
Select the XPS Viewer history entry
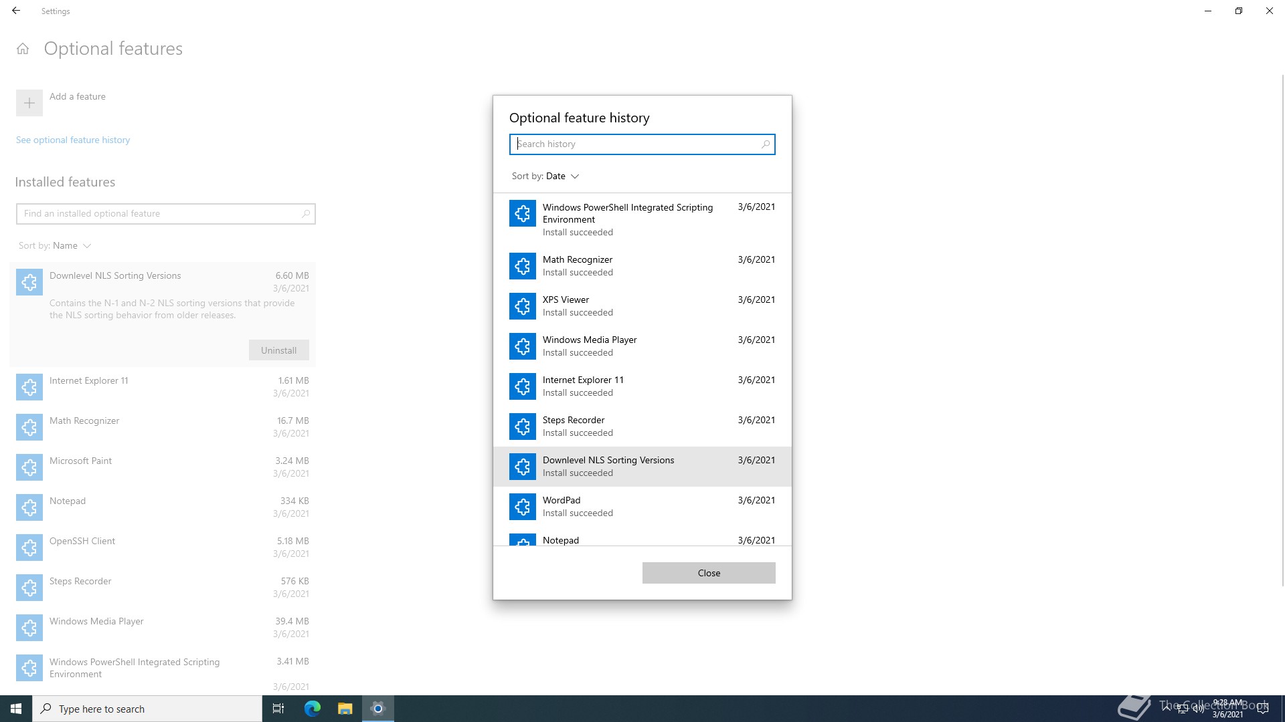(642, 306)
